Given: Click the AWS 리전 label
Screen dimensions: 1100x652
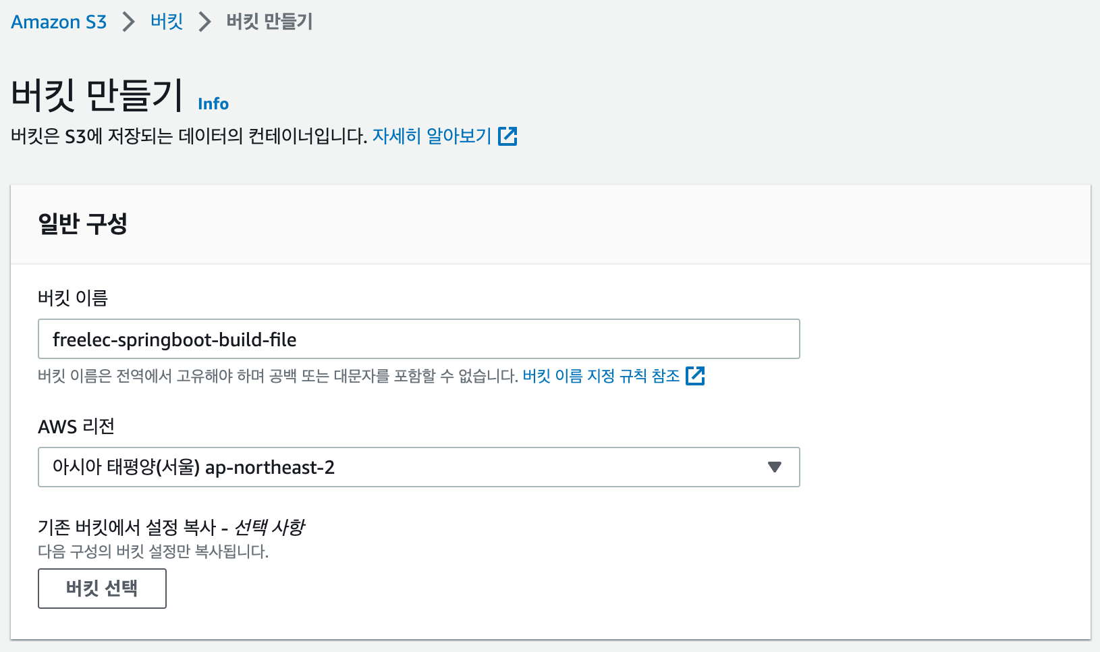Looking at the screenshot, I should click(x=76, y=427).
